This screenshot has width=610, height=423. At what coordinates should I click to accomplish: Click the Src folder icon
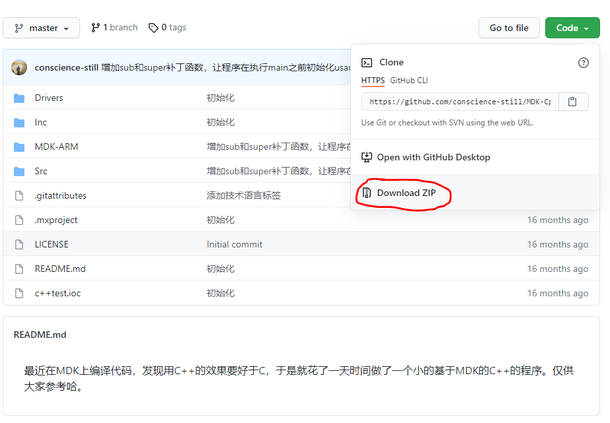point(19,170)
